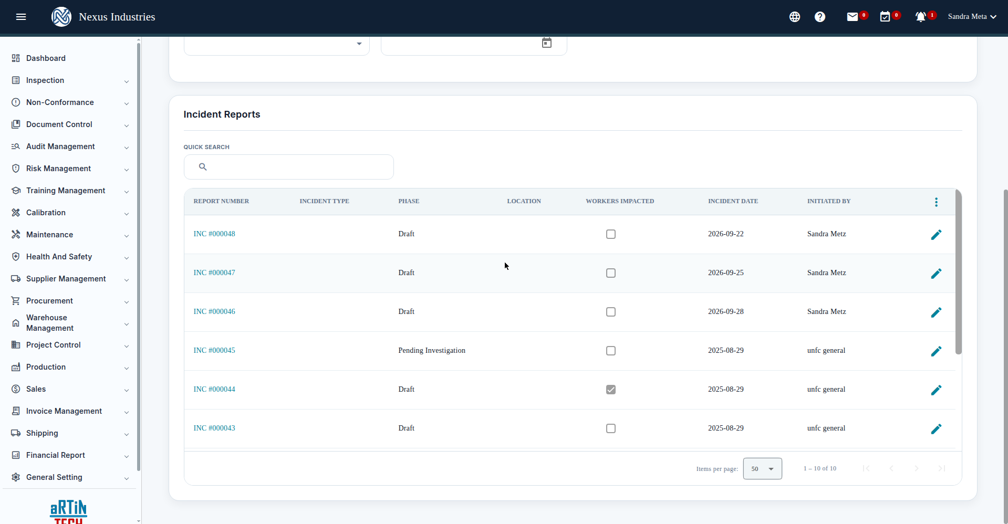Open report link INC #000045
This screenshot has width=1008, height=524.
click(x=214, y=351)
